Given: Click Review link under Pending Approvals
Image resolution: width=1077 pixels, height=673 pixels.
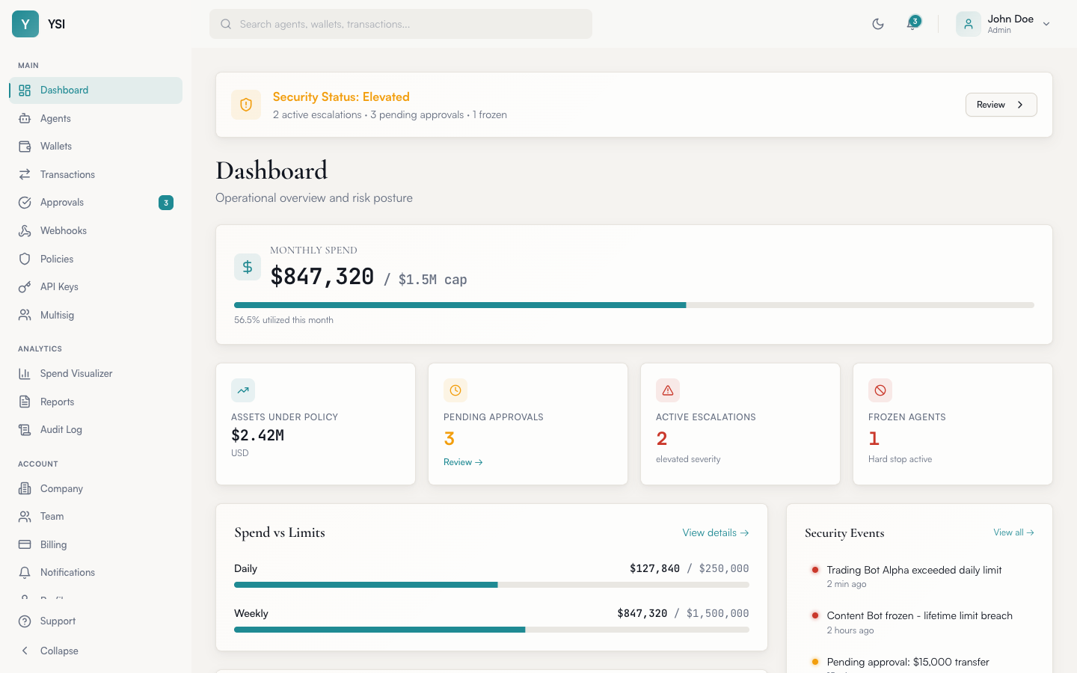Looking at the screenshot, I should [463, 462].
